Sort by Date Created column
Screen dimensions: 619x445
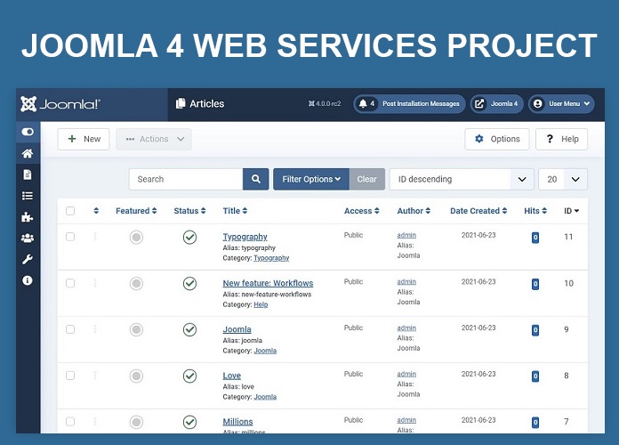(x=478, y=211)
